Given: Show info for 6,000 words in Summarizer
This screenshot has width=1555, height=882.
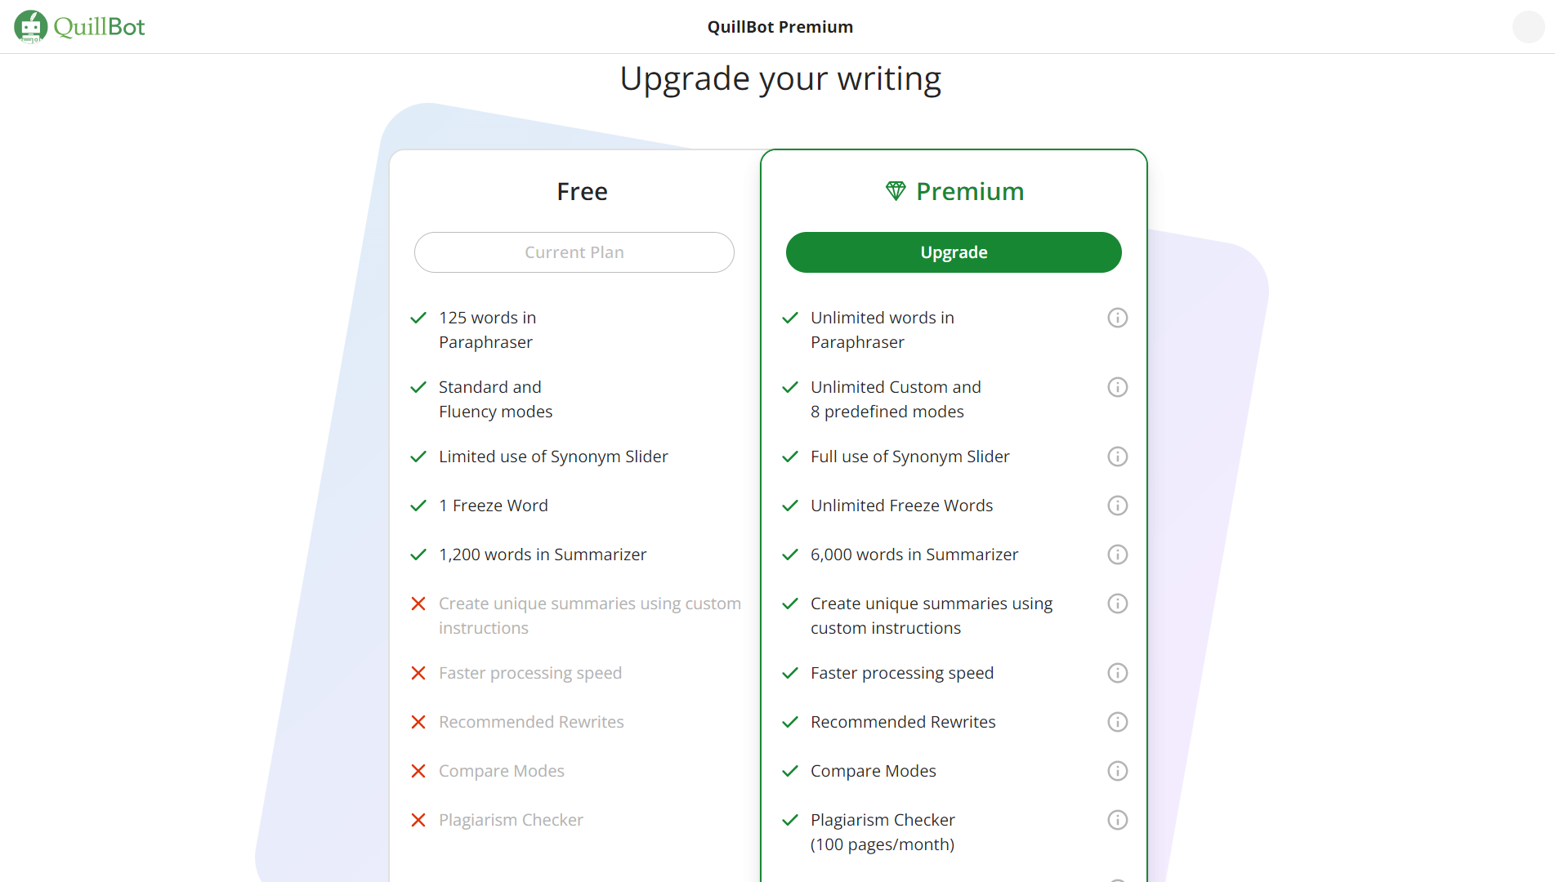Looking at the screenshot, I should tap(1117, 555).
